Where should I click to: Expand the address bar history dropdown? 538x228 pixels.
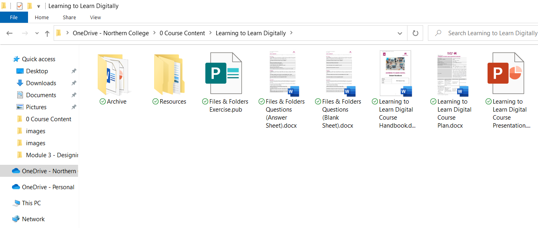pos(399,33)
